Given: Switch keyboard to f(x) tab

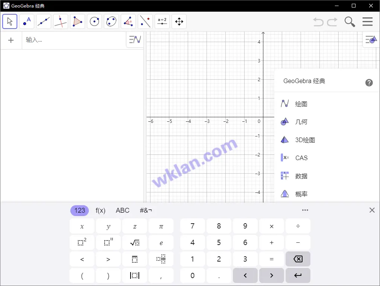Looking at the screenshot, I should (x=100, y=210).
